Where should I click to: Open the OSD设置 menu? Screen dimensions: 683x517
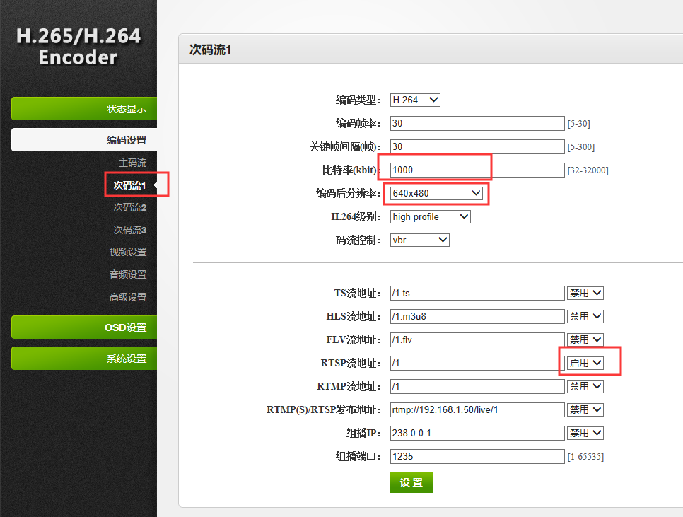[84, 327]
